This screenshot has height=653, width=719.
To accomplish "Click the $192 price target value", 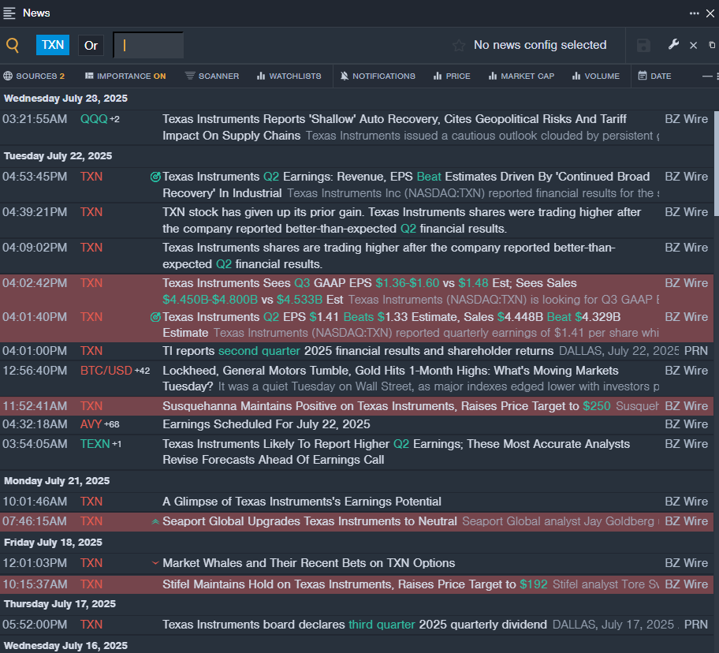I will pos(533,584).
